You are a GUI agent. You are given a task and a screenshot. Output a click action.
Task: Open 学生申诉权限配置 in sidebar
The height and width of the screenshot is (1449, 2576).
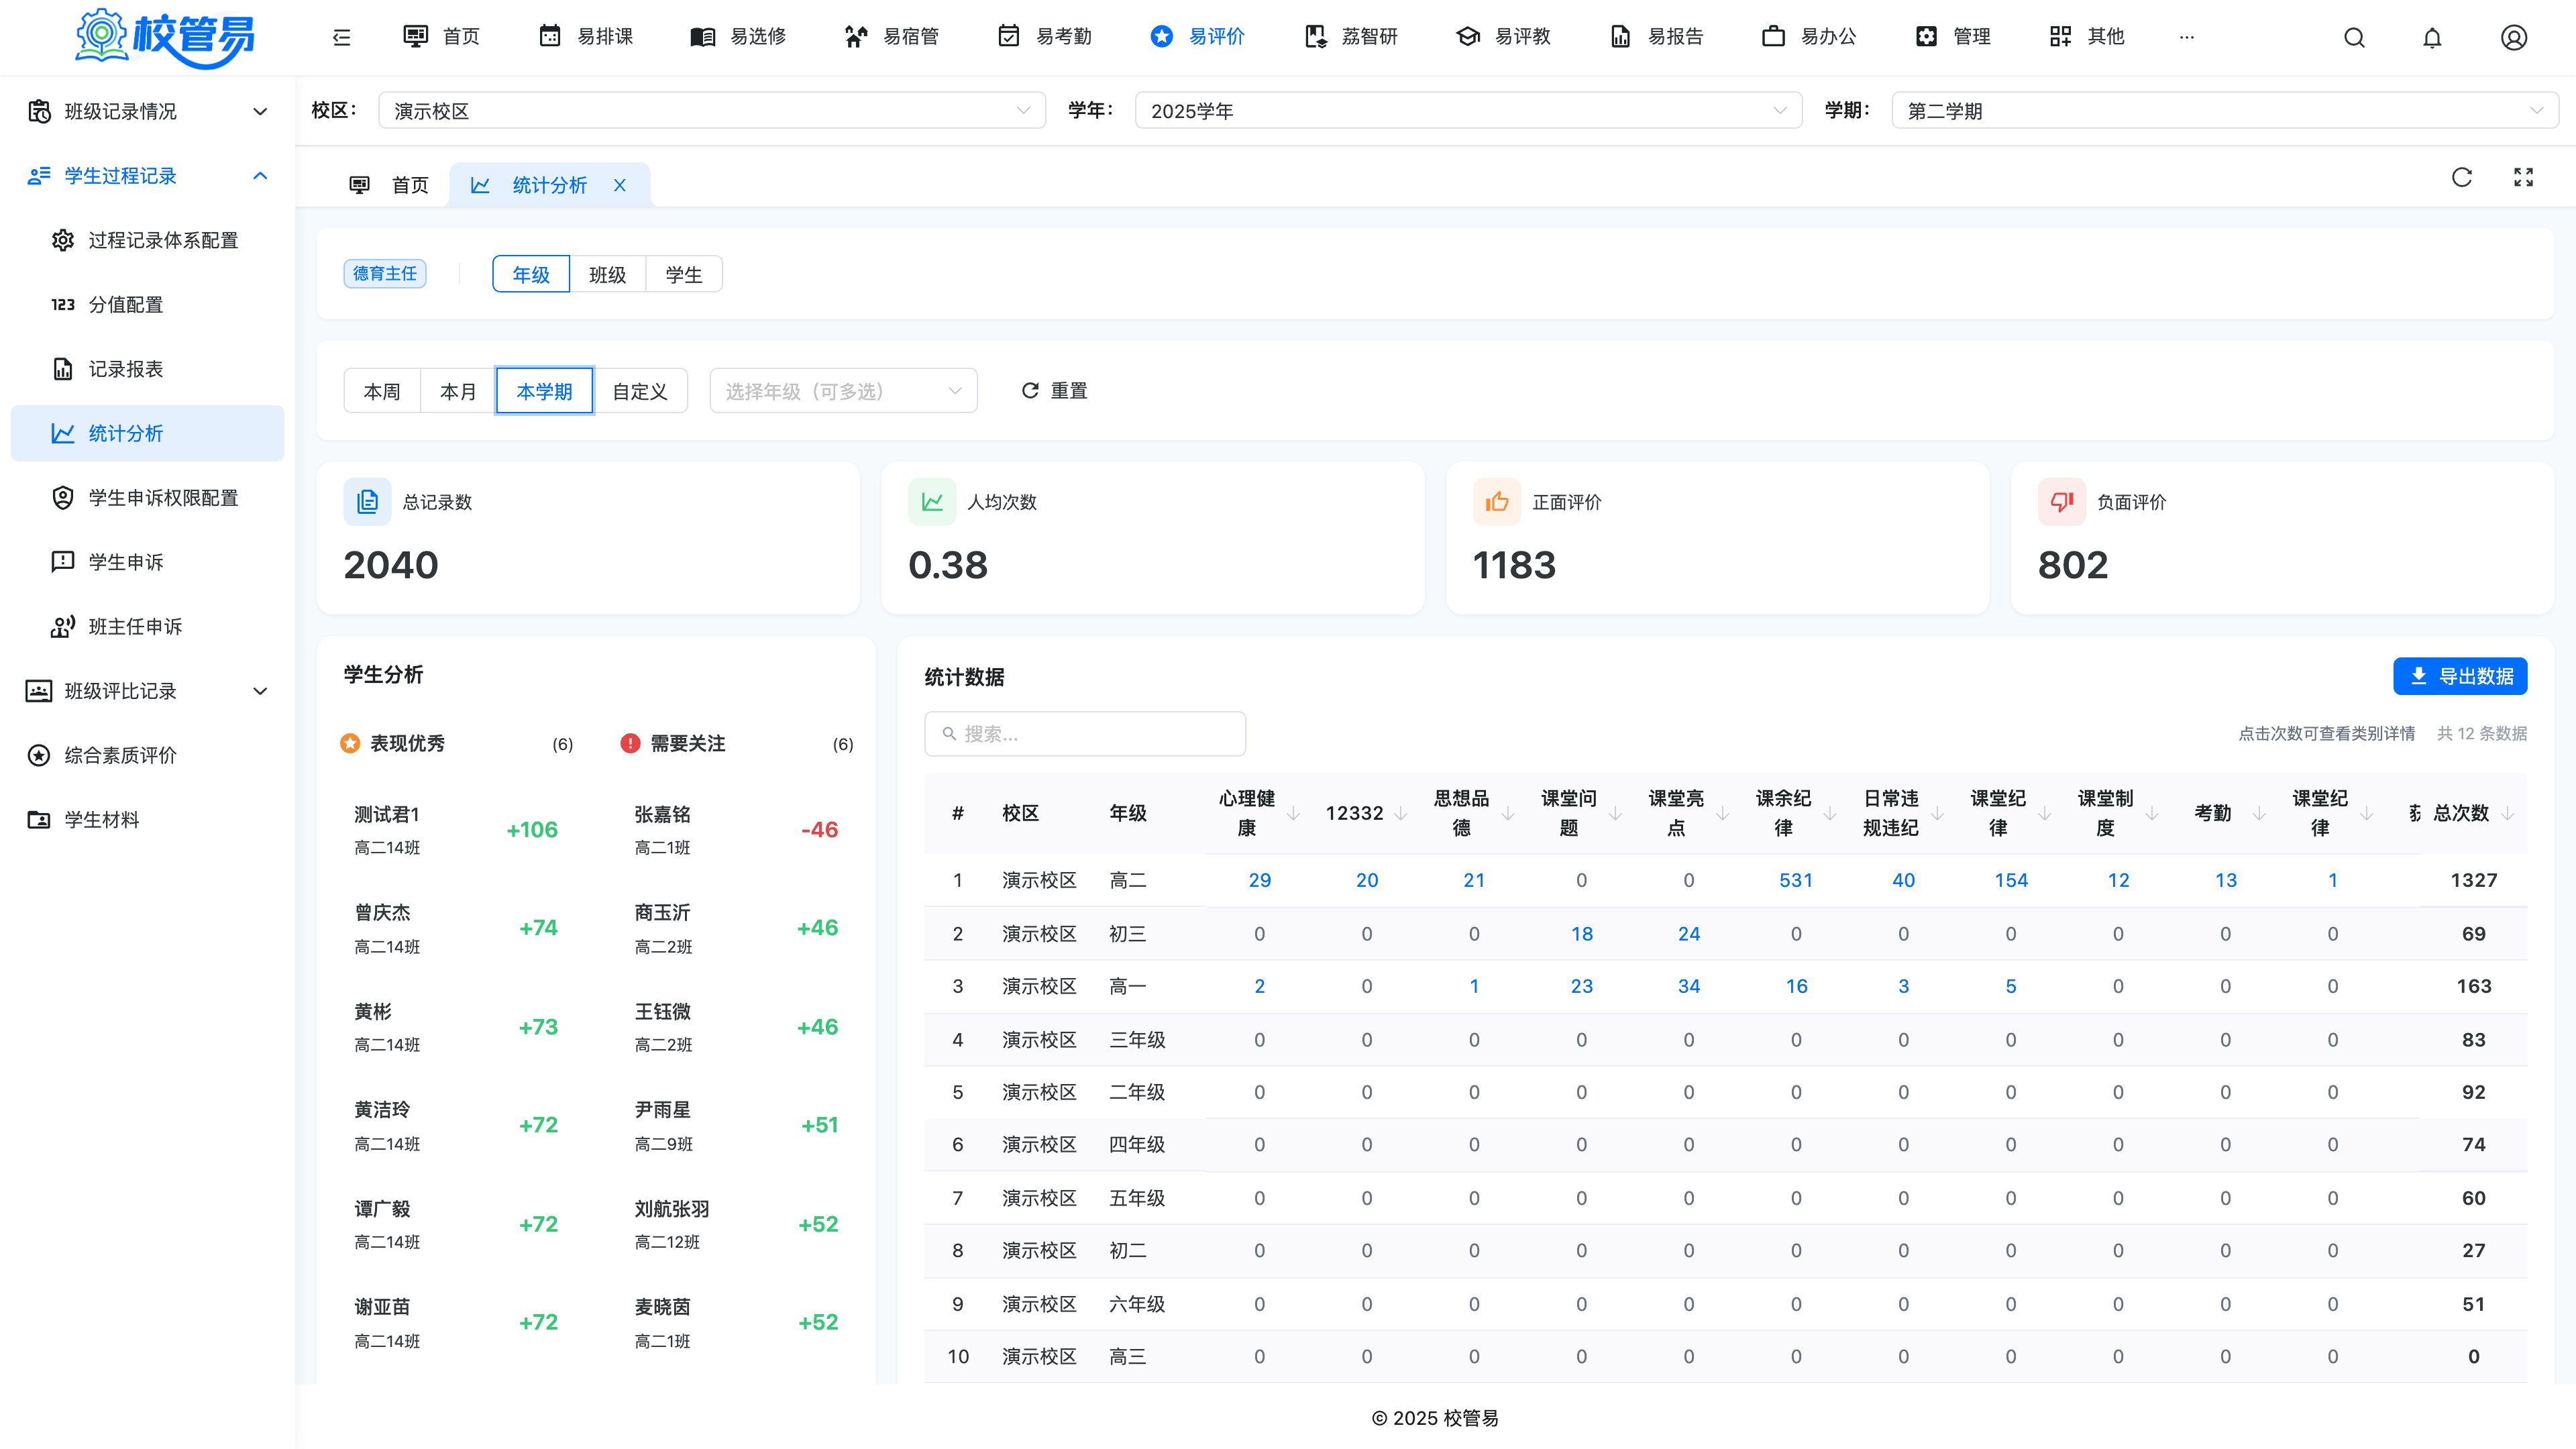(147, 498)
